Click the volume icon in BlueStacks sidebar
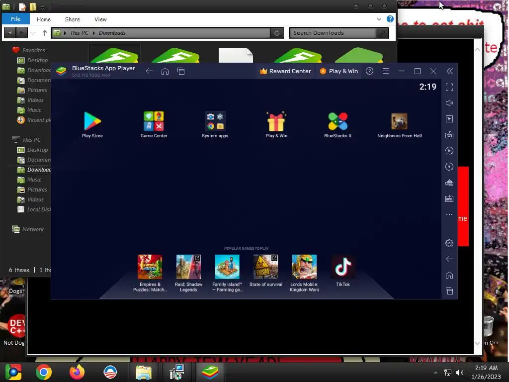 click(449, 103)
